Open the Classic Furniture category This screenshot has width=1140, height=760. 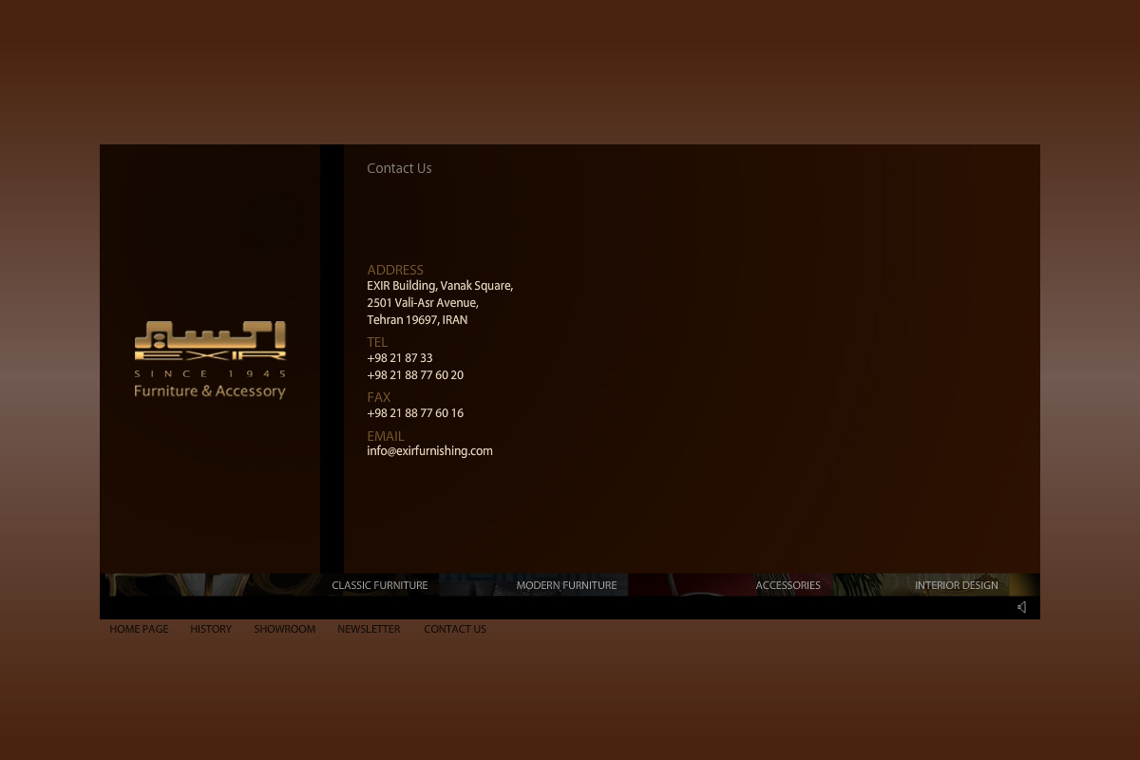pyautogui.click(x=379, y=585)
